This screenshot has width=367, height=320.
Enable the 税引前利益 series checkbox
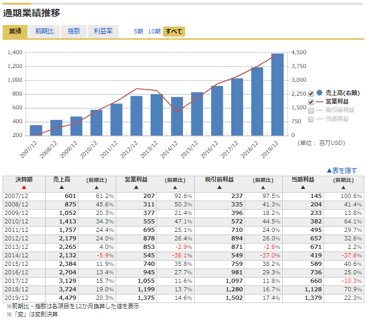[311, 110]
